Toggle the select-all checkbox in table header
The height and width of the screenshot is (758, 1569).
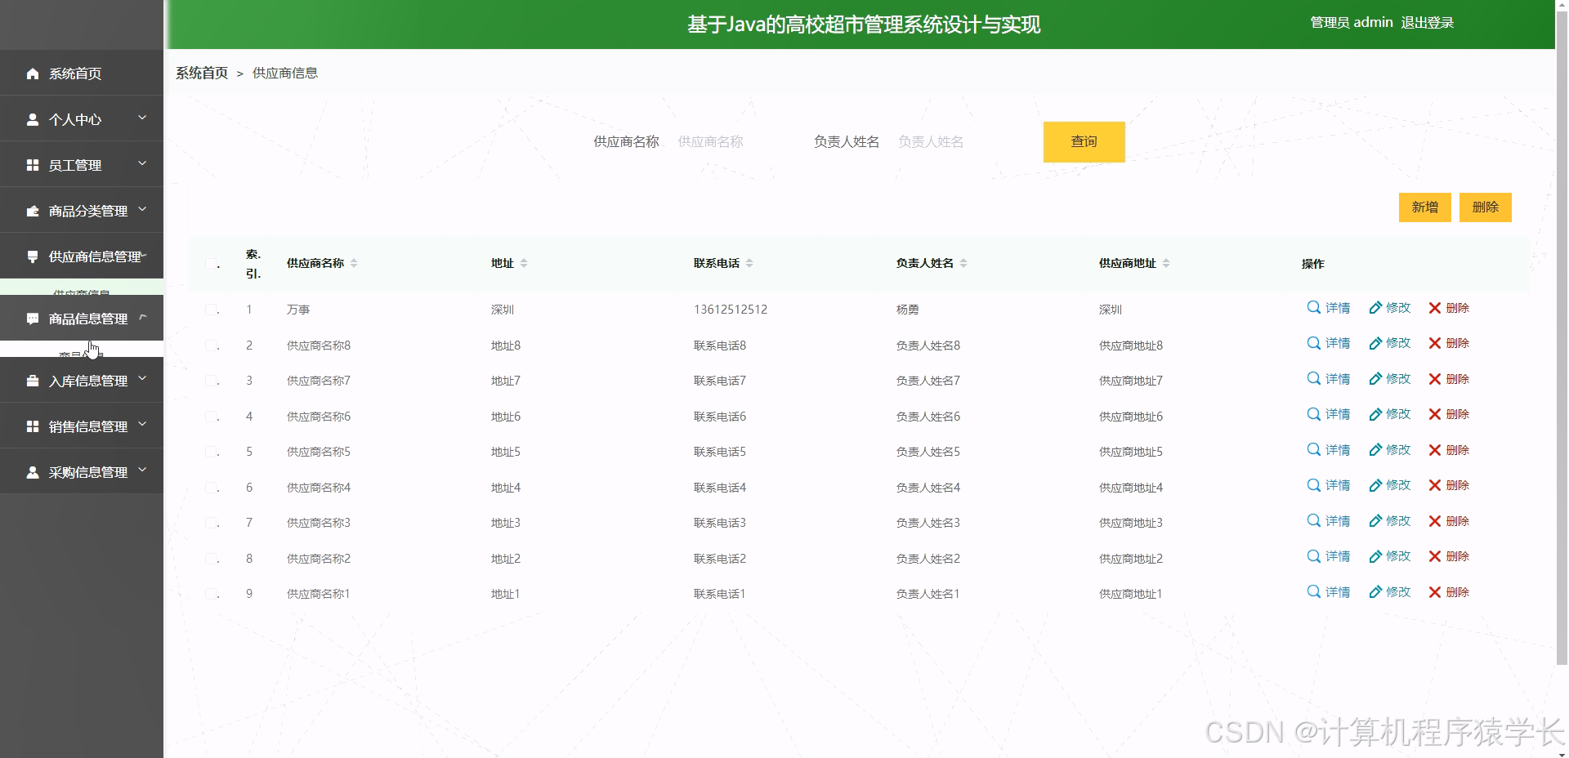pyautogui.click(x=210, y=264)
